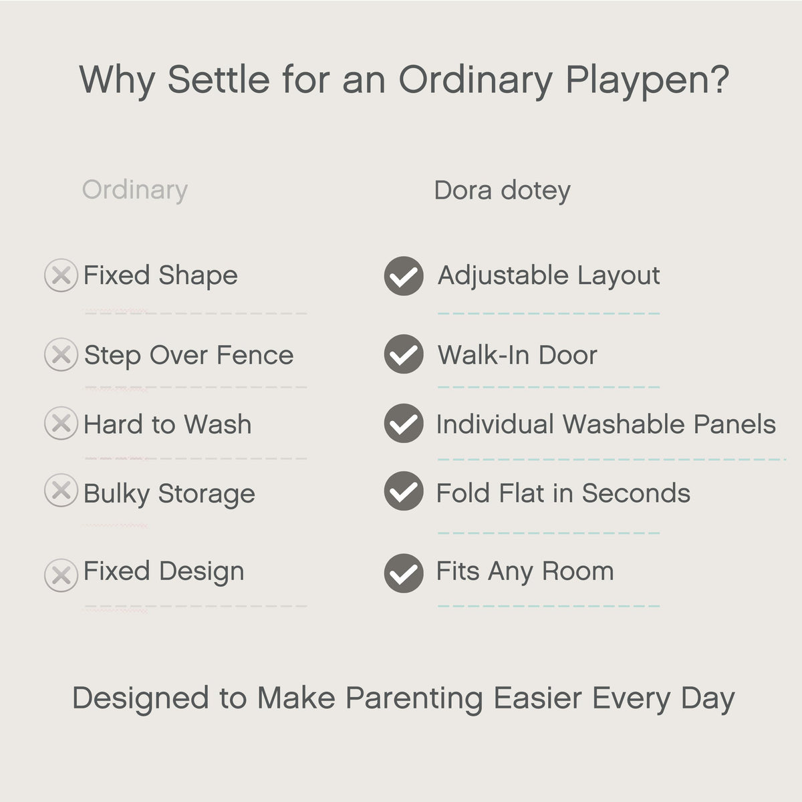The image size is (802, 802).
Task: Click the Dora dotey column heading
Action: point(503,190)
